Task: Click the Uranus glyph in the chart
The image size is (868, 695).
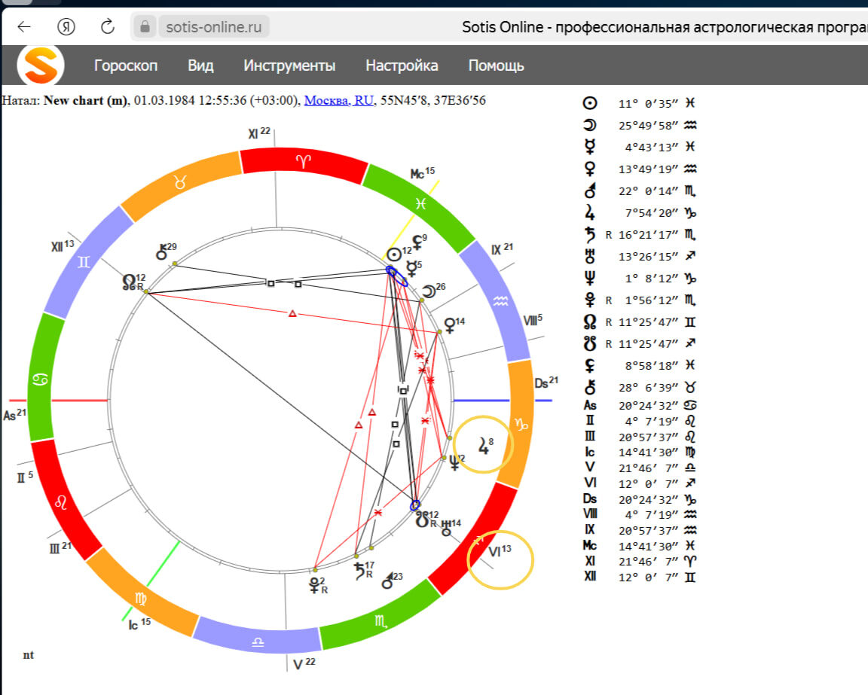Action: pos(446,529)
